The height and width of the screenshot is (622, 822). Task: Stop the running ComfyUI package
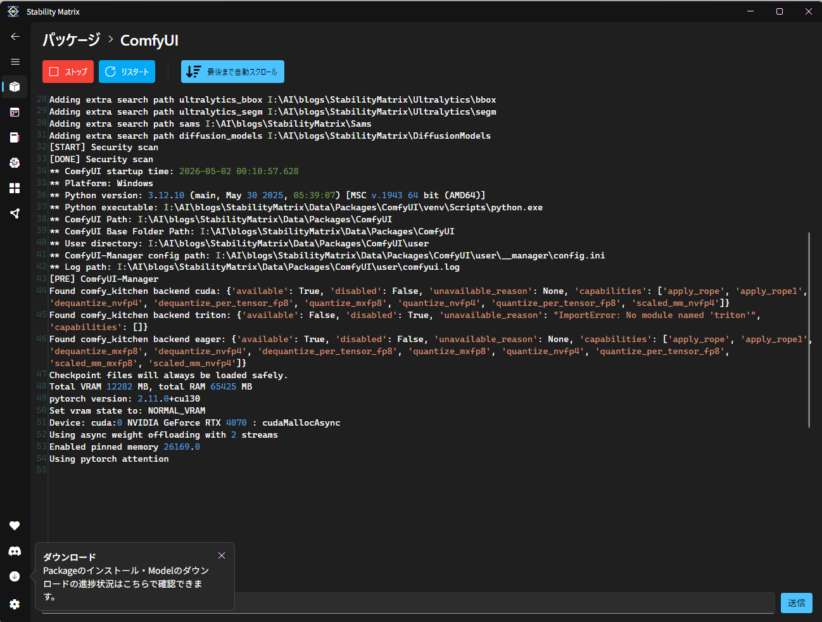[x=68, y=72]
